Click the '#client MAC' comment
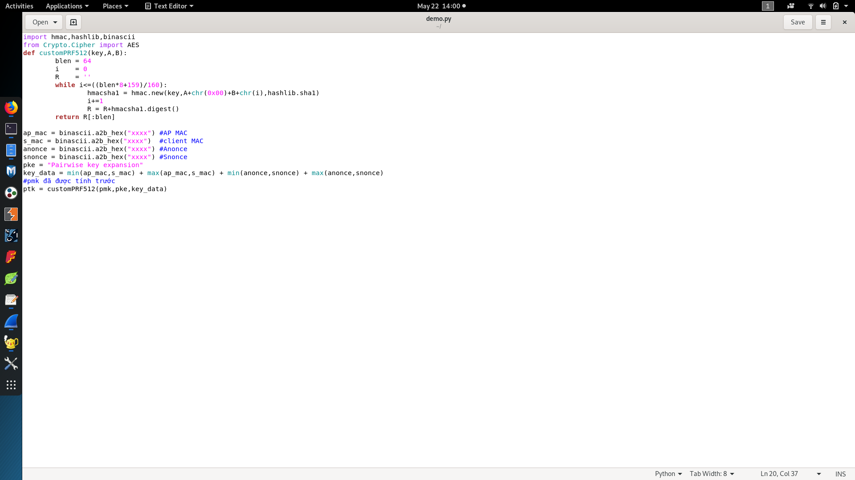The height and width of the screenshot is (480, 855). point(181,141)
